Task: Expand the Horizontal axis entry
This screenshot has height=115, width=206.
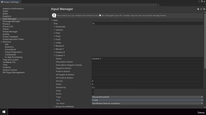Action: tap(54, 27)
